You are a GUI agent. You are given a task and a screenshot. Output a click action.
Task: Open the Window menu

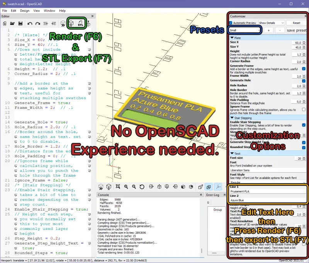point(49,11)
